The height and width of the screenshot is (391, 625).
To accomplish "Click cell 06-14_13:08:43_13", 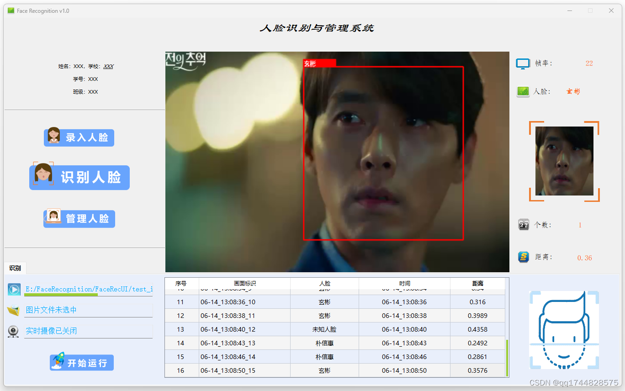I will 245,343.
